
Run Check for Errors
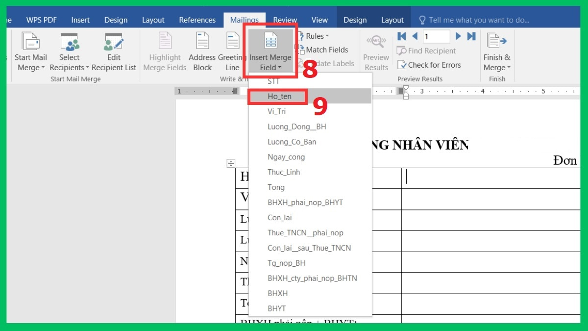[430, 65]
